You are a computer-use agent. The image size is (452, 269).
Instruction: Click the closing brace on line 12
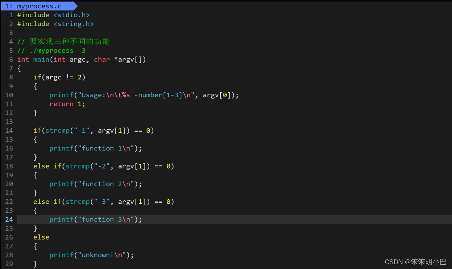coord(35,113)
